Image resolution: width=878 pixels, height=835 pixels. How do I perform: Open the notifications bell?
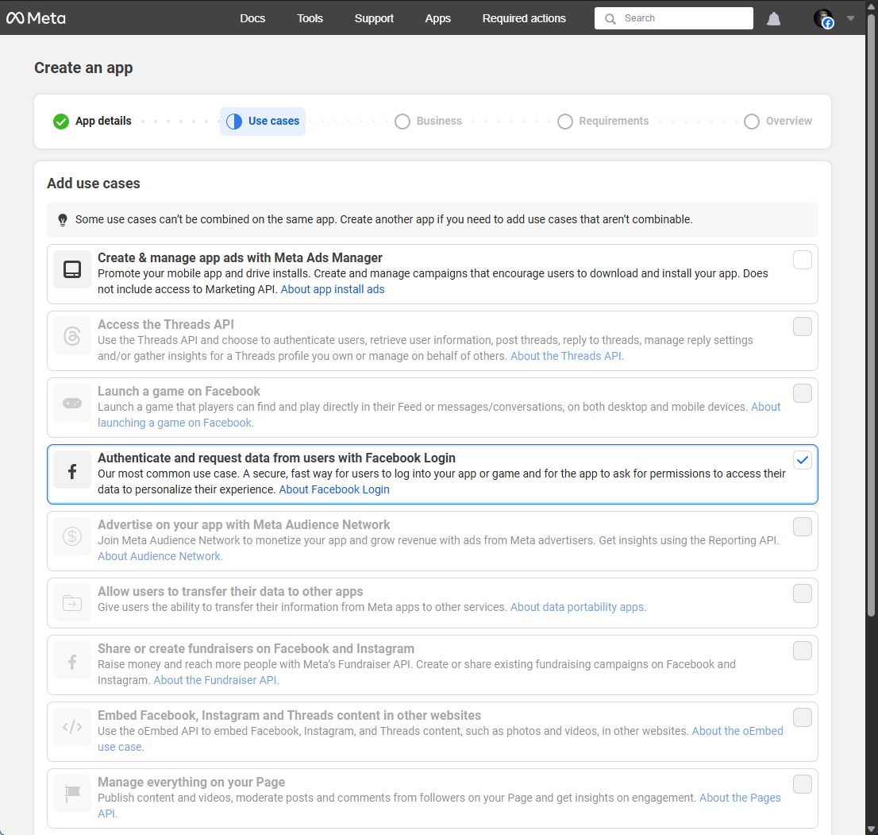tap(773, 18)
